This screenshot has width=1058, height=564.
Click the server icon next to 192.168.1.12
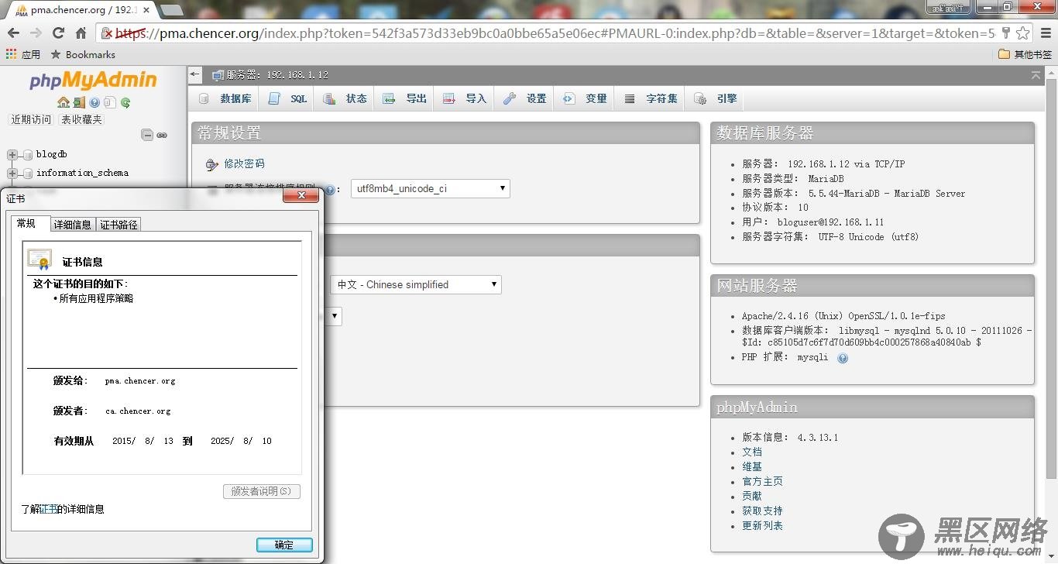218,75
